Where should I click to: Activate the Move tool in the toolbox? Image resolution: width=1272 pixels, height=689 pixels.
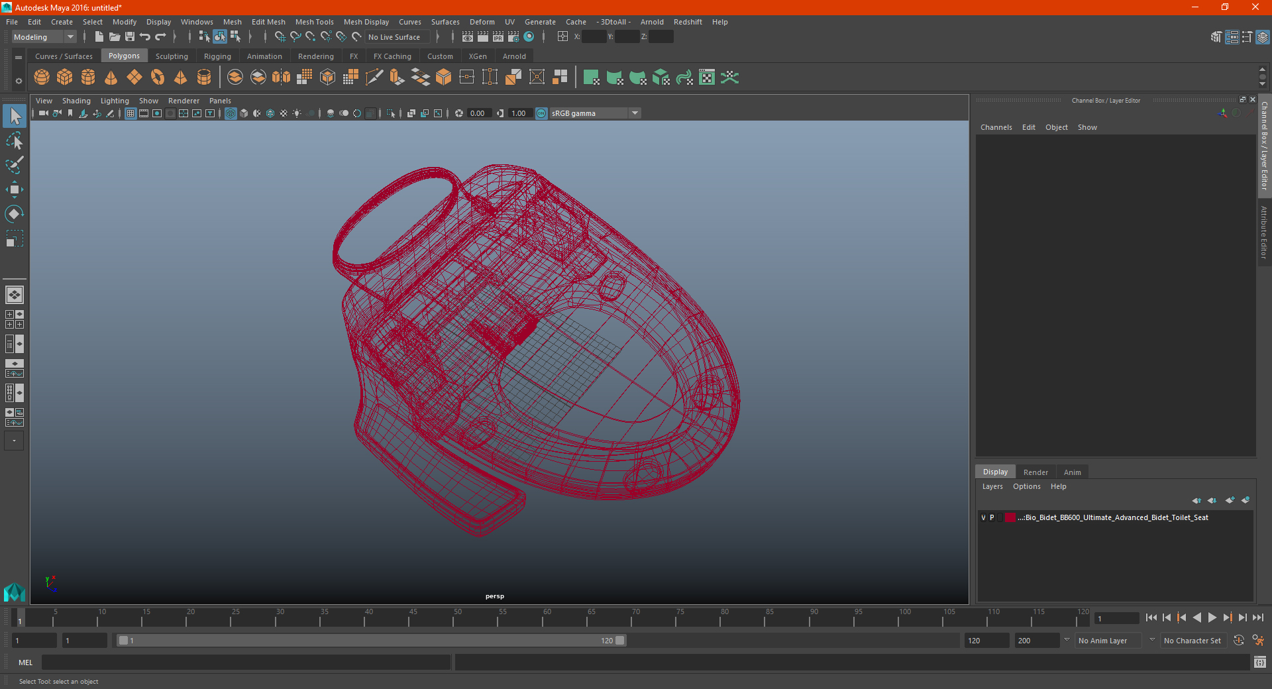[15, 189]
